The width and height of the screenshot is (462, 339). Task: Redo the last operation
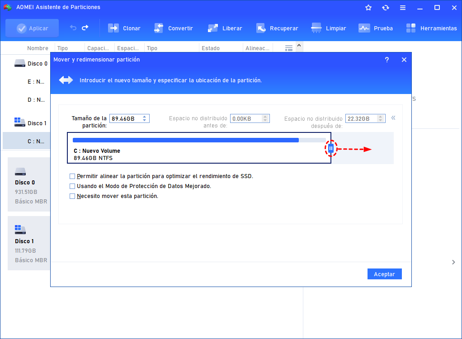point(85,28)
